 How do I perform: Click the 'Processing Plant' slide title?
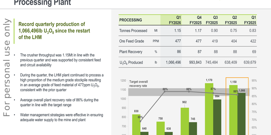(x=42, y=3)
